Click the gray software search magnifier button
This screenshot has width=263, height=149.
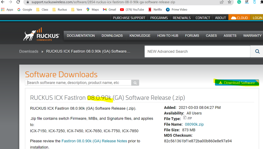pos(135,83)
